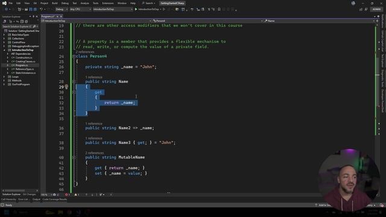Image resolution: width=386 pixels, height=217 pixels.
Task: Click the Open File toolbar icon
Action: point(26,9)
